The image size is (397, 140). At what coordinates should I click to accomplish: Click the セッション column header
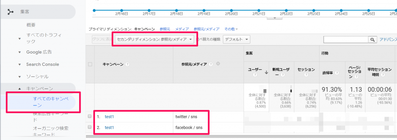306,69
